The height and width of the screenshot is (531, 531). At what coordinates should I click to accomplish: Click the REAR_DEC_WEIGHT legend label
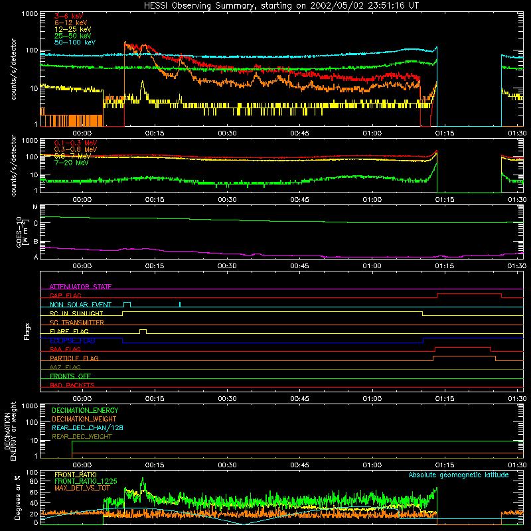point(82,437)
